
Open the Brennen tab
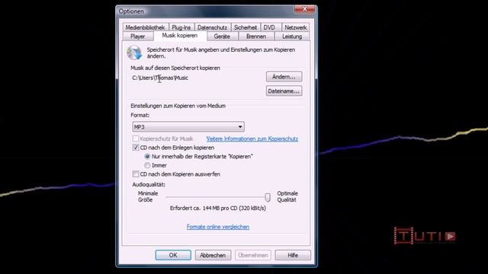pos(256,37)
